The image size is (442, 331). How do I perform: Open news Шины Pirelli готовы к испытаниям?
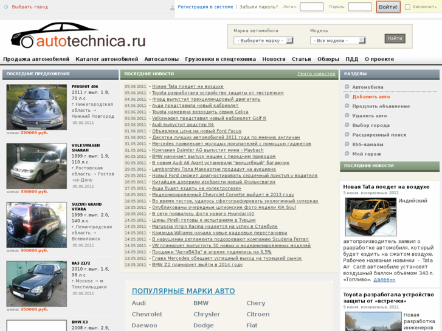tap(204, 220)
